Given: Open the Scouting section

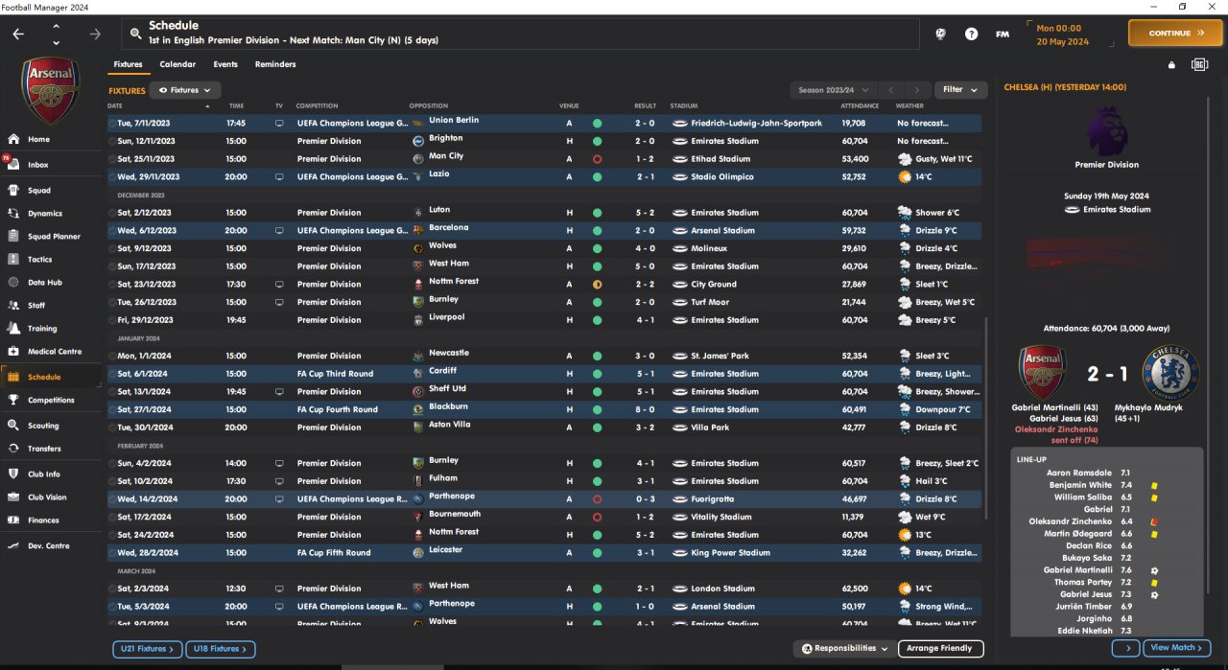Looking at the screenshot, I should (43, 426).
